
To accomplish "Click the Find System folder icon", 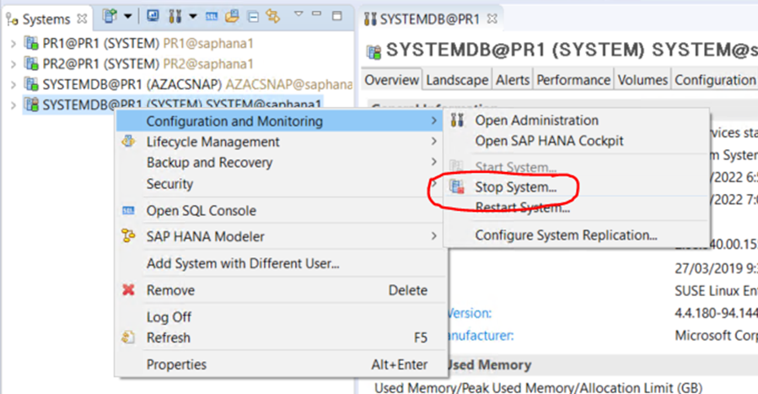I will 232,16.
